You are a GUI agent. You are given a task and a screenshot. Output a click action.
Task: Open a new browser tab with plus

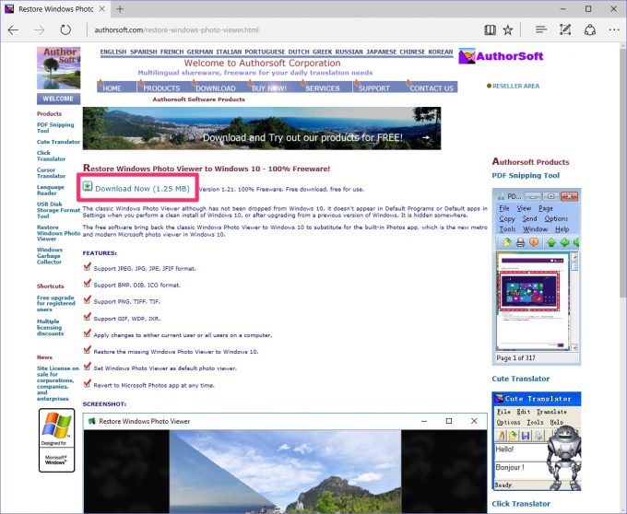pyautogui.click(x=120, y=9)
